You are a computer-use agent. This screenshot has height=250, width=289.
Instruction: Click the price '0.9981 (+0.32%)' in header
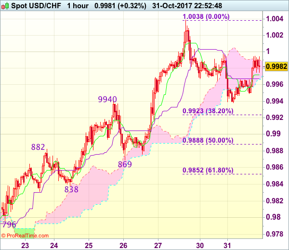(120, 6)
